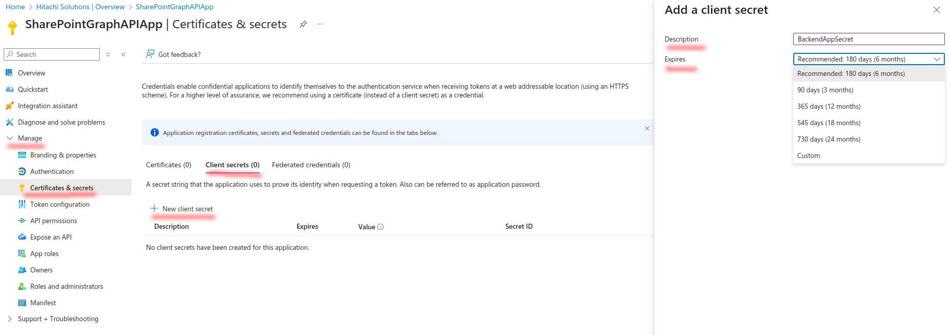Open the Token configuration icon in sidebar

click(x=22, y=204)
